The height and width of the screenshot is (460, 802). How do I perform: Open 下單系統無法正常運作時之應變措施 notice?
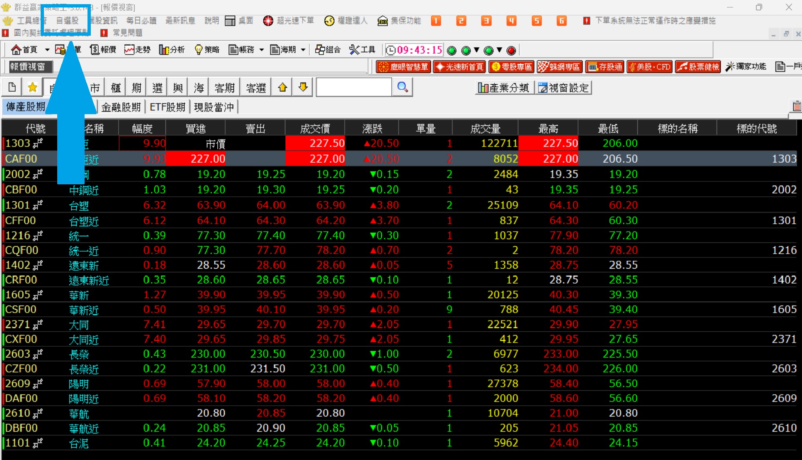click(649, 21)
